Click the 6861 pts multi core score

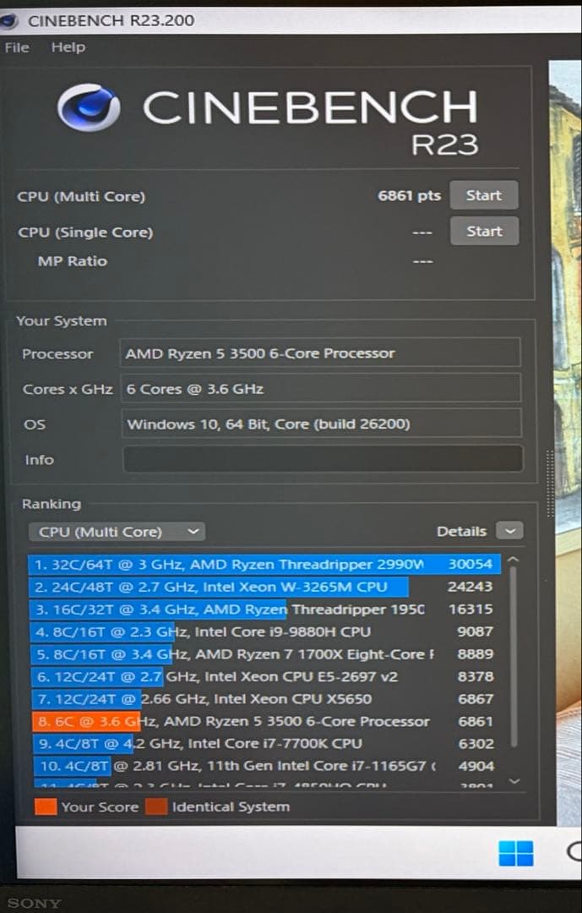pyautogui.click(x=409, y=195)
